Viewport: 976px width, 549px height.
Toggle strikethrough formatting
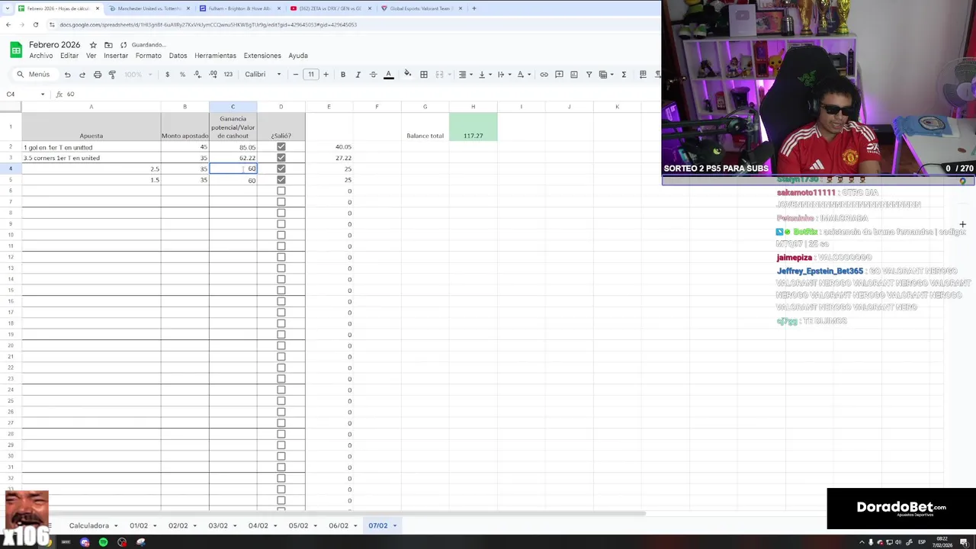[373, 74]
